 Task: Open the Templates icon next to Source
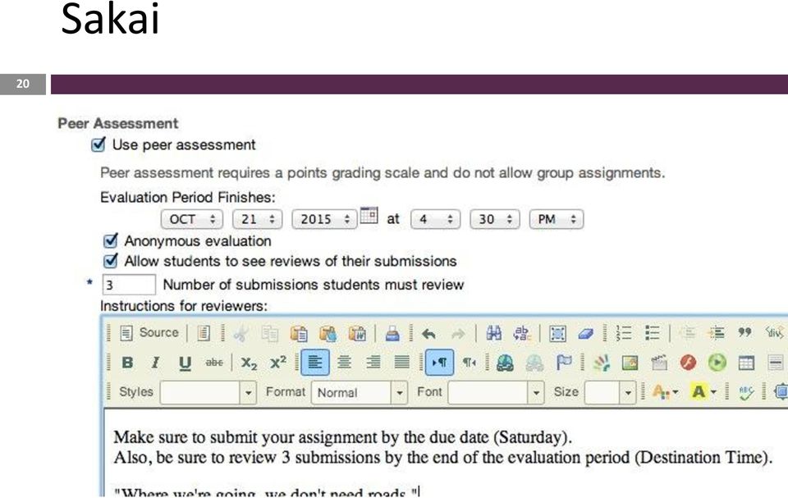(x=203, y=332)
